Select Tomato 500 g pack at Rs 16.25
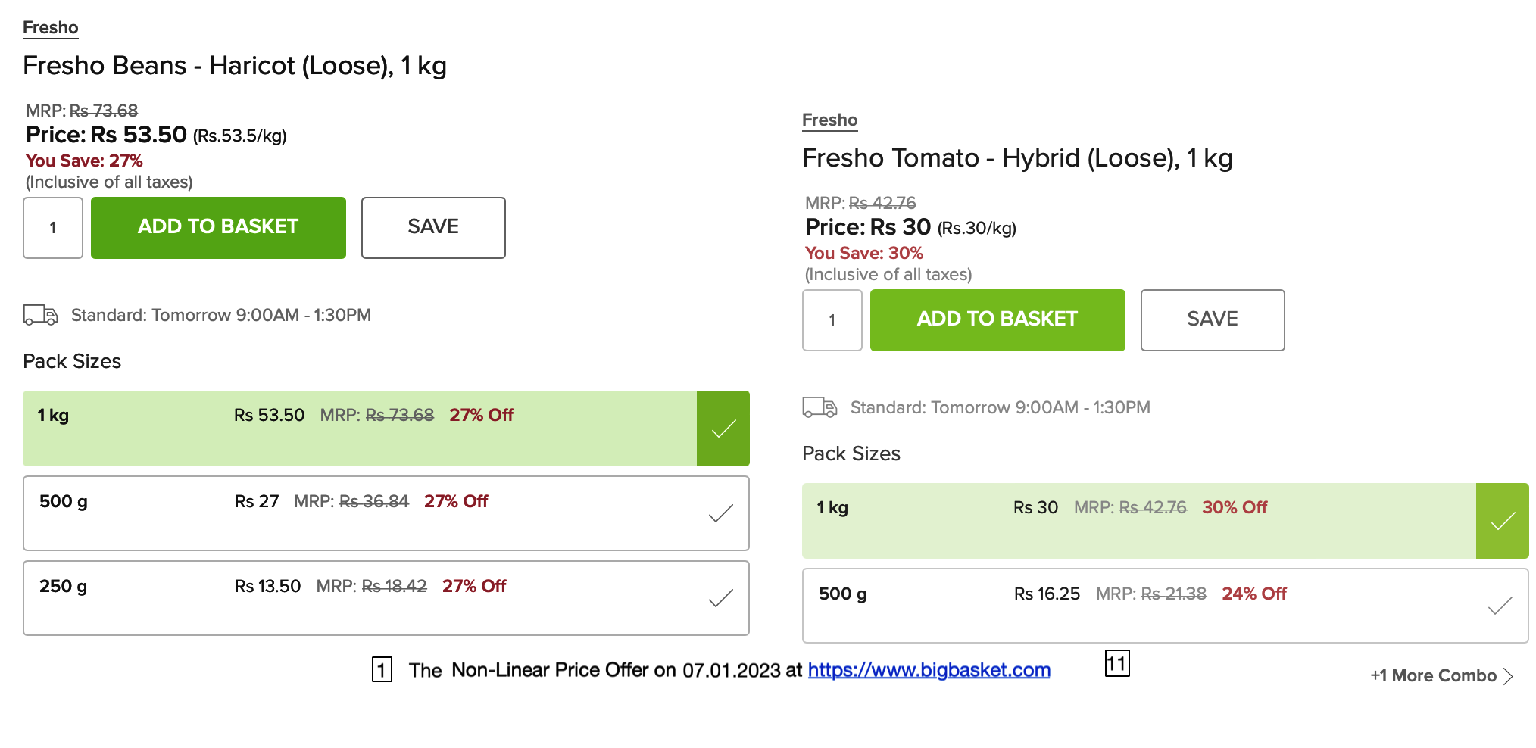Image resolution: width=1536 pixels, height=748 pixels. (1136, 605)
